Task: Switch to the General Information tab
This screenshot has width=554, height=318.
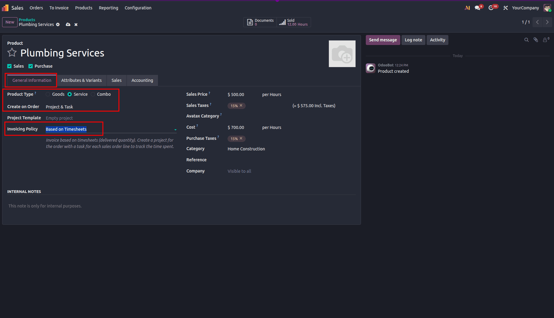Action: point(32,80)
